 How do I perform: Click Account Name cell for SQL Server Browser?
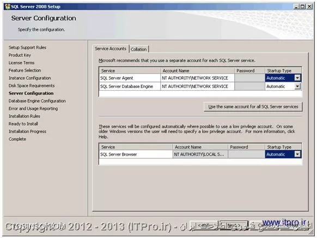click(x=200, y=154)
